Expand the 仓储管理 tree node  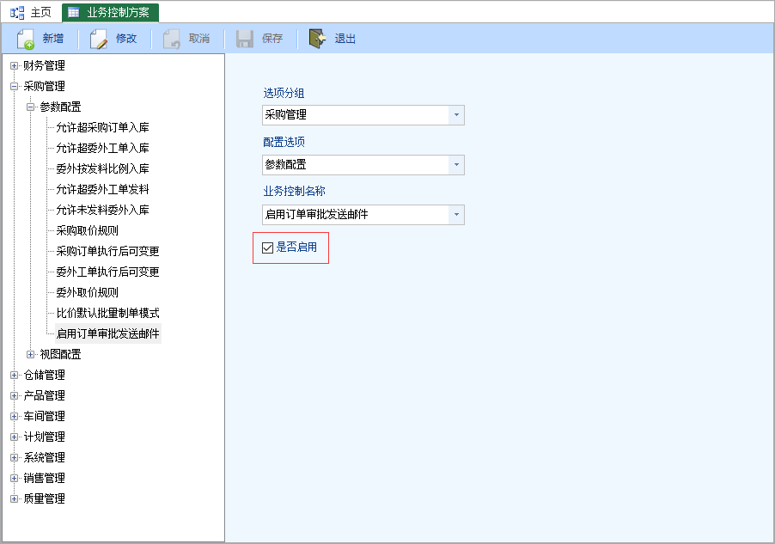pos(15,376)
